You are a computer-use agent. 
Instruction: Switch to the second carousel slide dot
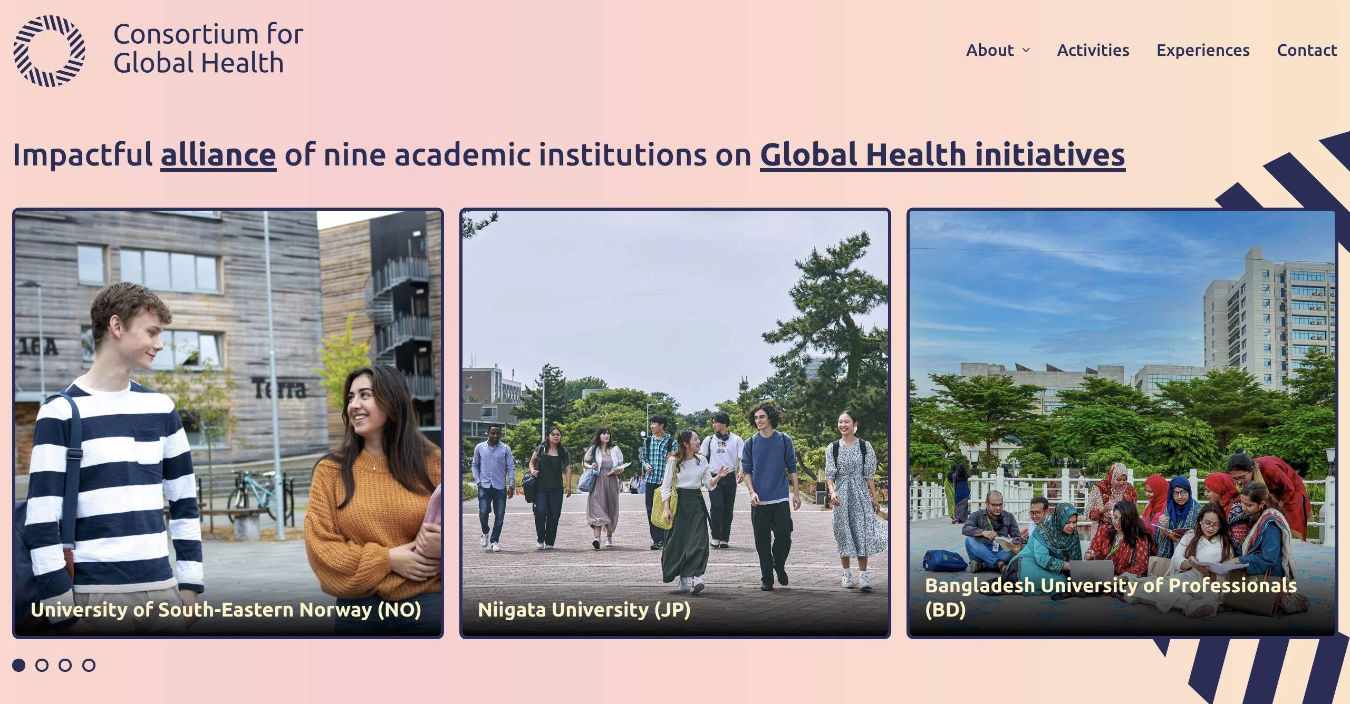pyautogui.click(x=42, y=665)
